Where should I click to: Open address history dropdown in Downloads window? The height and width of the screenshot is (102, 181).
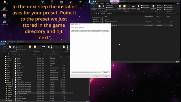click(157, 14)
